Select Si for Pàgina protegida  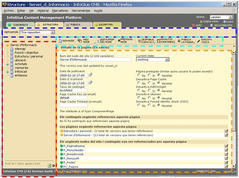(x=149, y=75)
